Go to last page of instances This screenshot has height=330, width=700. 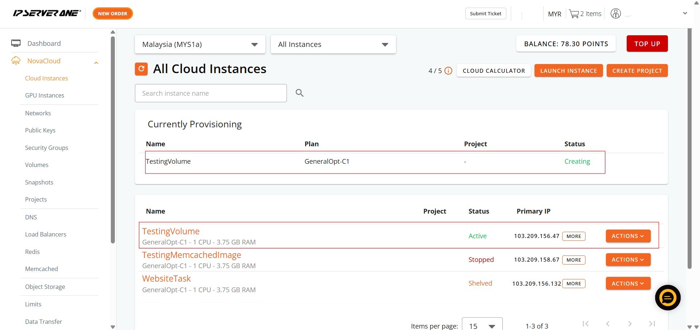pos(652,323)
